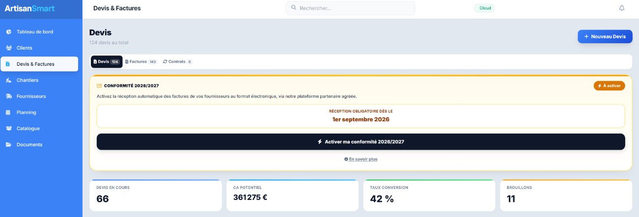Click Activer ma conformité 2026/2027 button
This screenshot has height=217, width=639.
[361, 141]
